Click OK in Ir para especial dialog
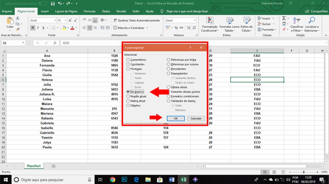The image size is (329, 184). pyautogui.click(x=176, y=118)
